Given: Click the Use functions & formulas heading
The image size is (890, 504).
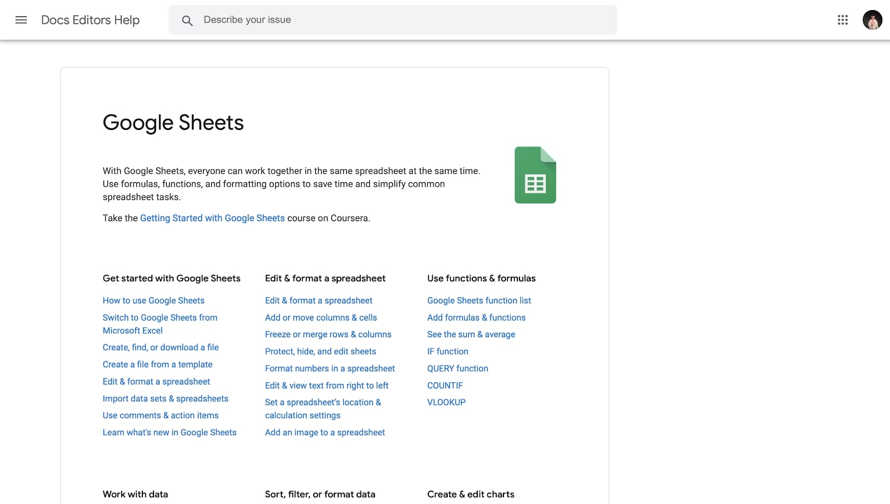Looking at the screenshot, I should click(481, 278).
